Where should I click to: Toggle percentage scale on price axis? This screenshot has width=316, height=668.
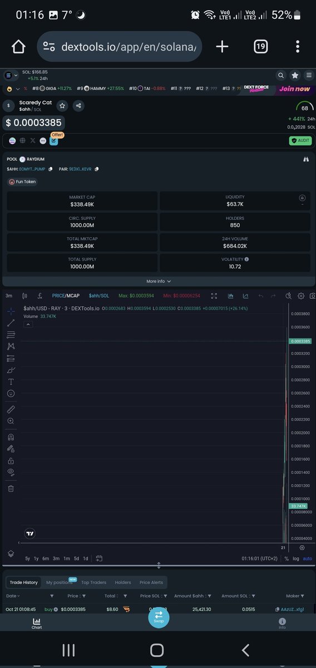click(x=287, y=558)
